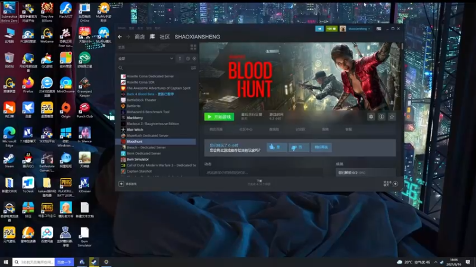Screen dimensions: 476x267
Task: Open advanced library filter settings icon
Action: tap(193, 68)
